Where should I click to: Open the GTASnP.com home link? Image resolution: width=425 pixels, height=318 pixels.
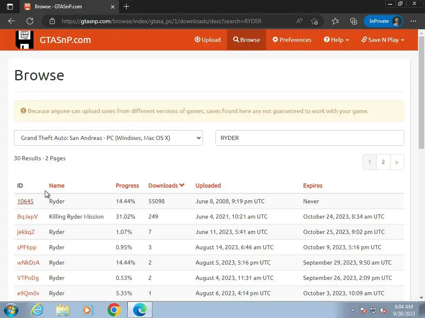65,40
